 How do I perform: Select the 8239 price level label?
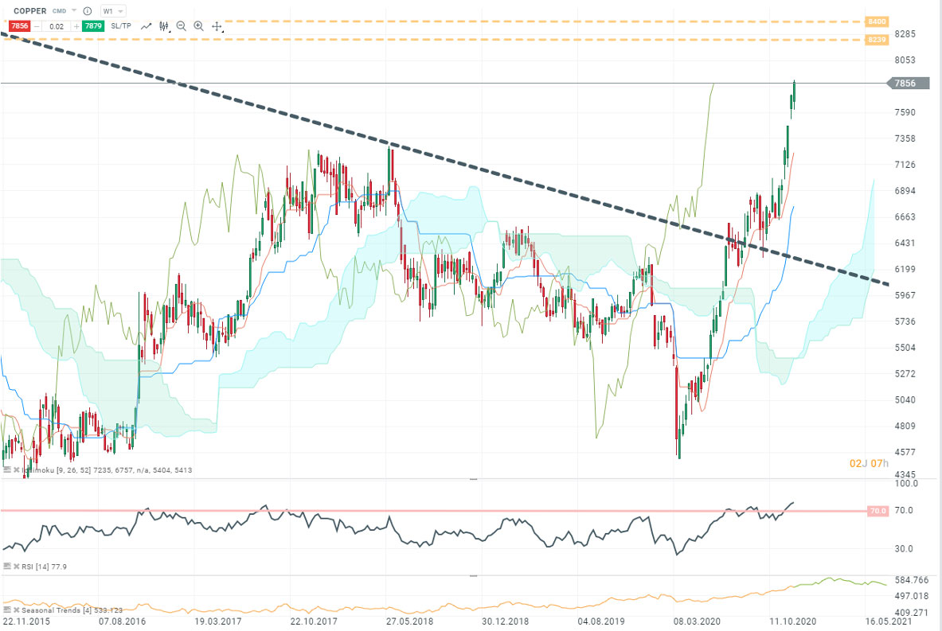pyautogui.click(x=877, y=40)
